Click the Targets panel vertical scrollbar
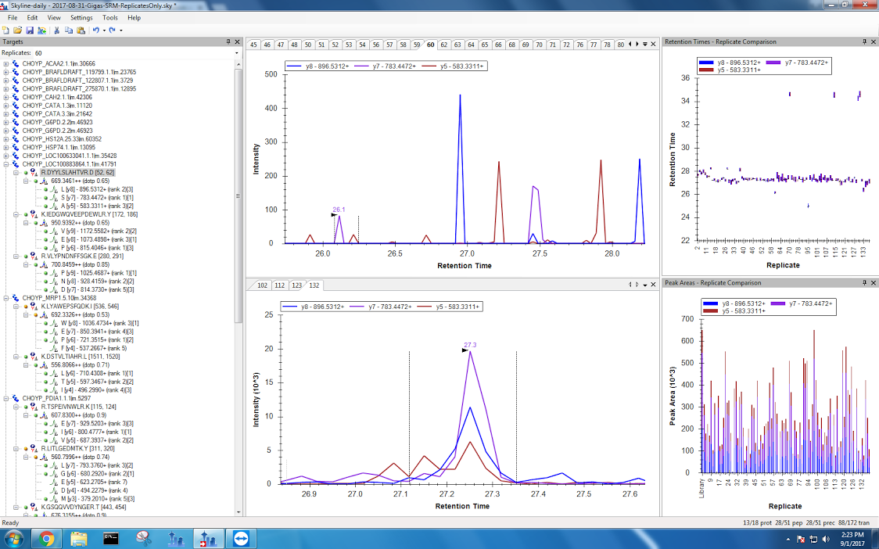This screenshot has width=879, height=549. coord(239,235)
